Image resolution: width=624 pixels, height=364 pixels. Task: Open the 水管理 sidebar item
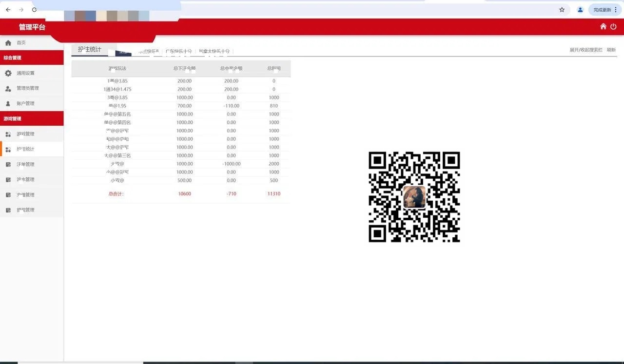click(32, 179)
